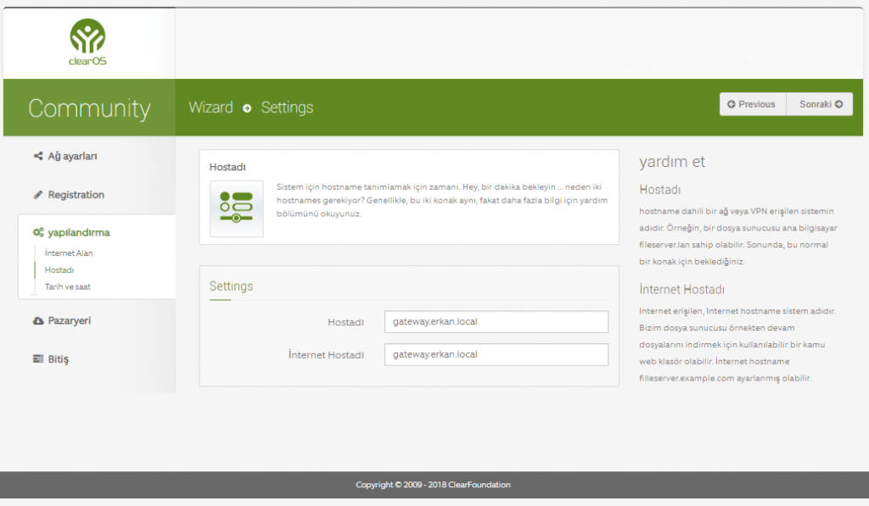Click the pencil icon beside Registration
Screen dimensions: 869x506
(x=38, y=195)
